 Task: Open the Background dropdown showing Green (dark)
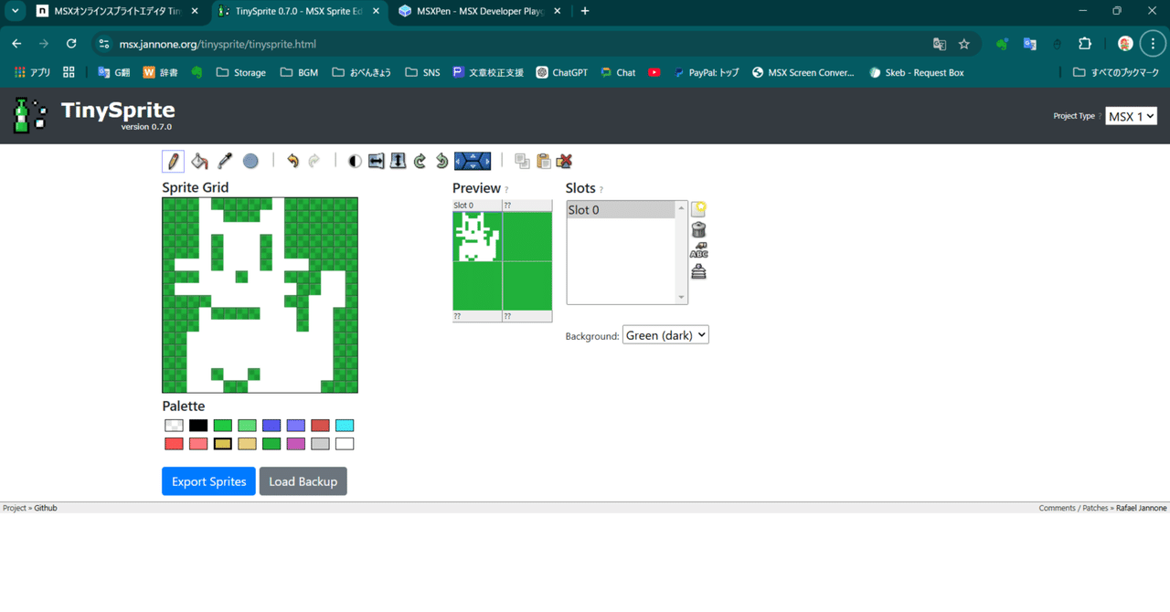(665, 334)
